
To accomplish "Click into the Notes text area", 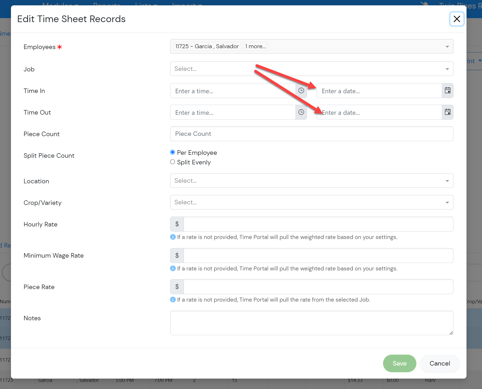I will pyautogui.click(x=311, y=323).
